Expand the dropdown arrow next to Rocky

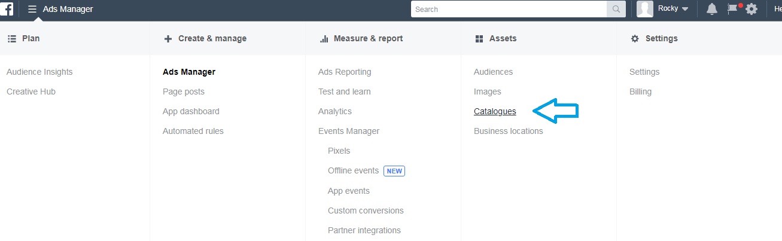tap(685, 9)
